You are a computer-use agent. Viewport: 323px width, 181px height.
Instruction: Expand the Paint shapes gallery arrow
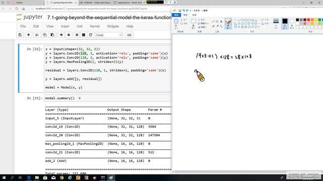pos(259,27)
